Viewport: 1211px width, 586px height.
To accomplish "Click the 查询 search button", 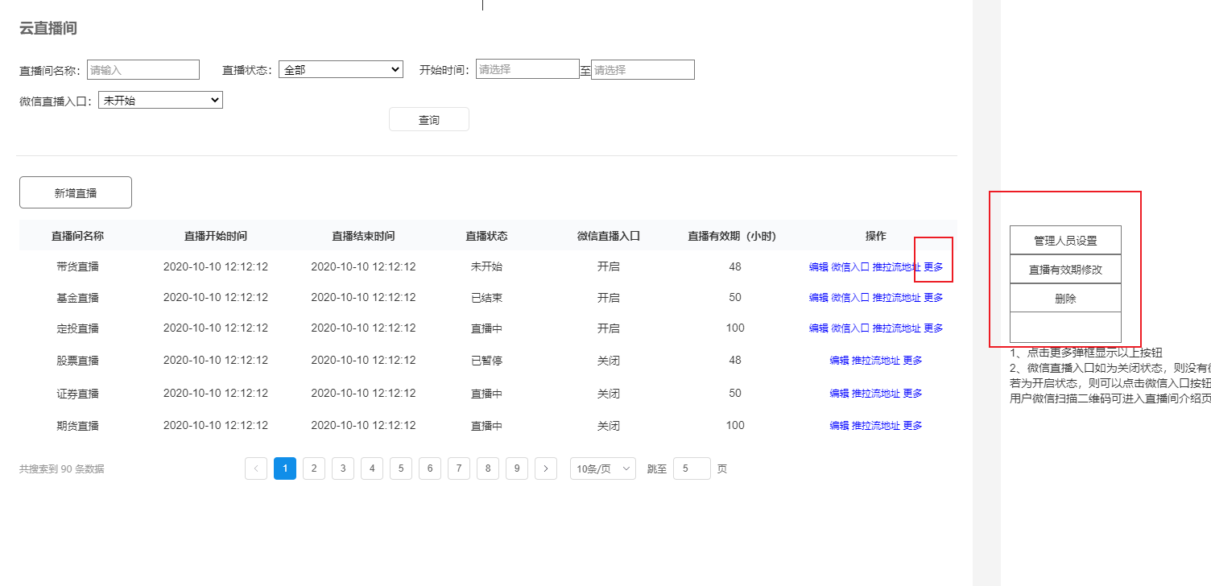I will tap(429, 118).
